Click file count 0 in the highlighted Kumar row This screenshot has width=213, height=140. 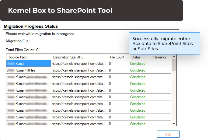118,64
